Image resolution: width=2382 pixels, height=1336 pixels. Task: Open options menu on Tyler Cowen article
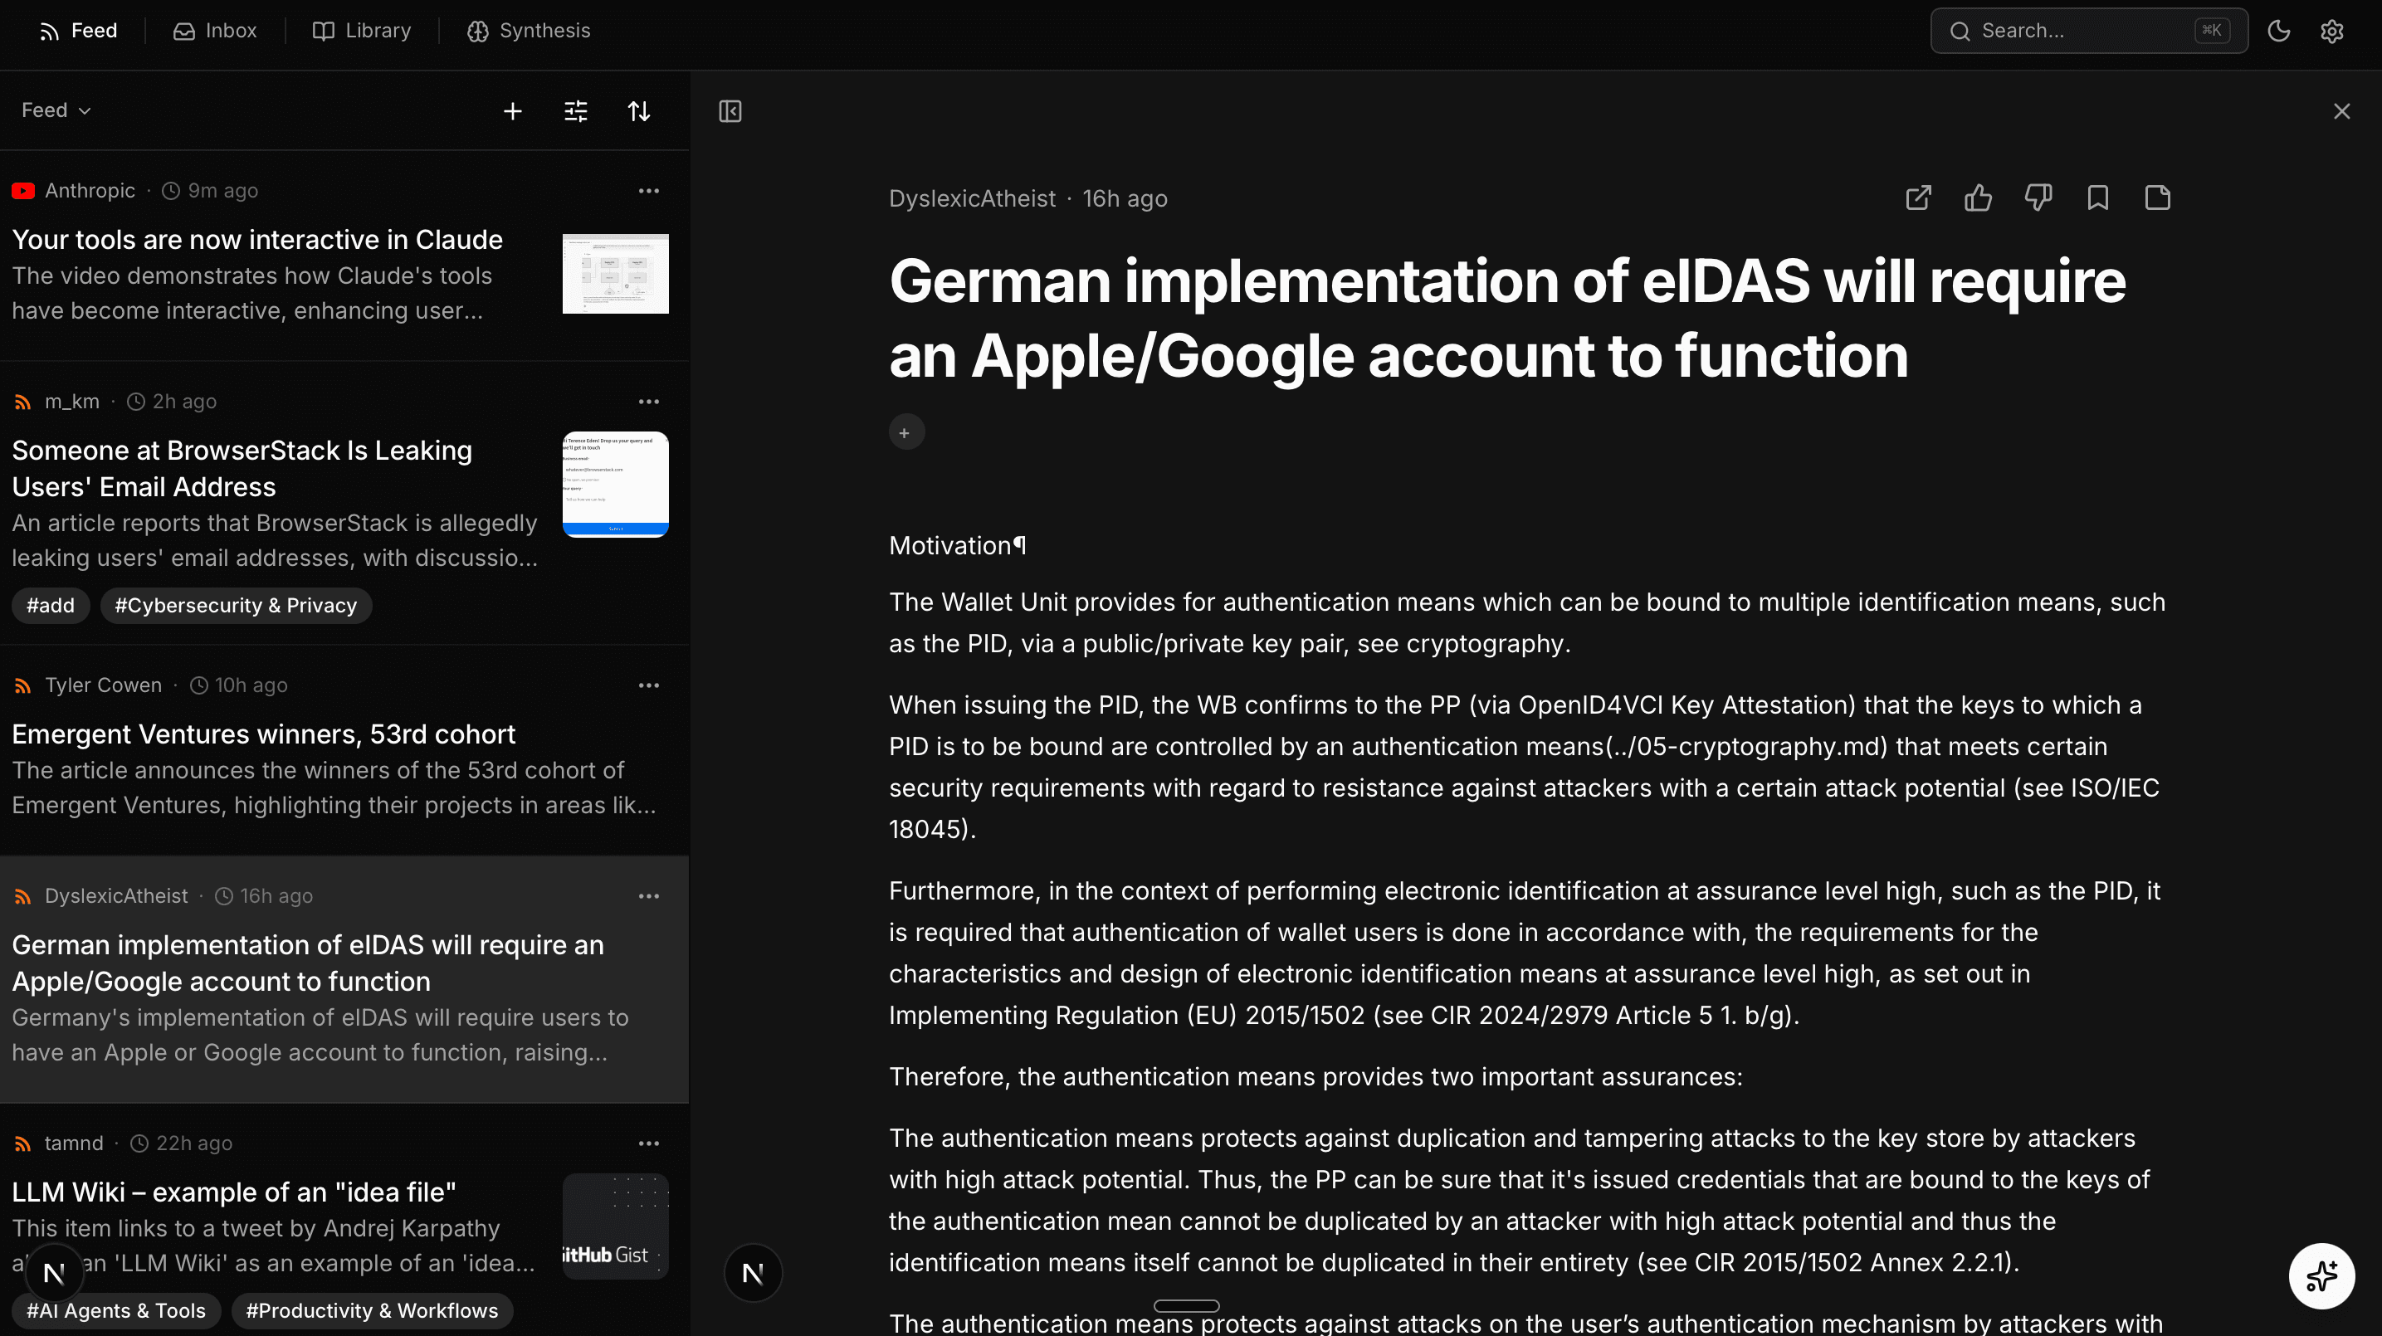[x=648, y=685]
